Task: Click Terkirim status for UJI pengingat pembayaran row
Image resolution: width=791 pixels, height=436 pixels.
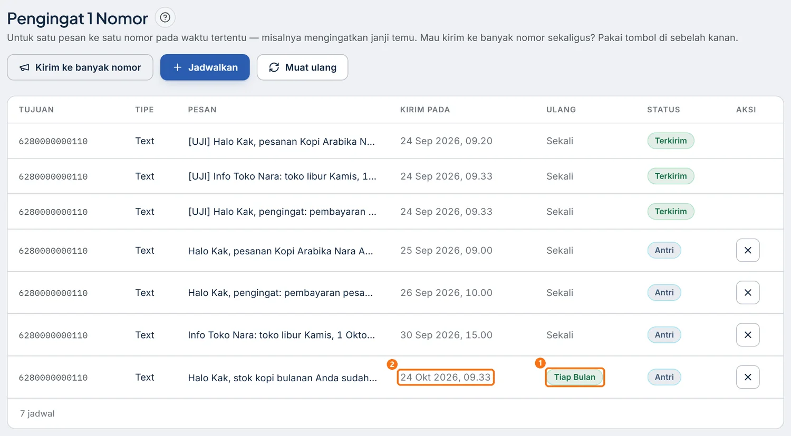Action: (671, 211)
